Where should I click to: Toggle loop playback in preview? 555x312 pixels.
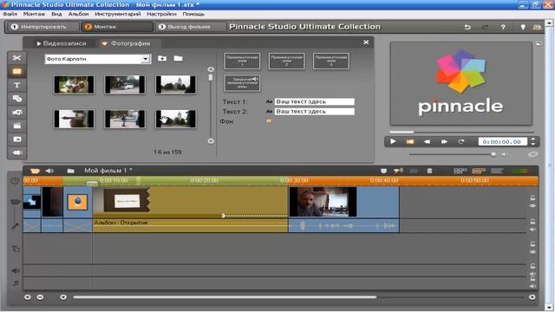click(x=460, y=141)
